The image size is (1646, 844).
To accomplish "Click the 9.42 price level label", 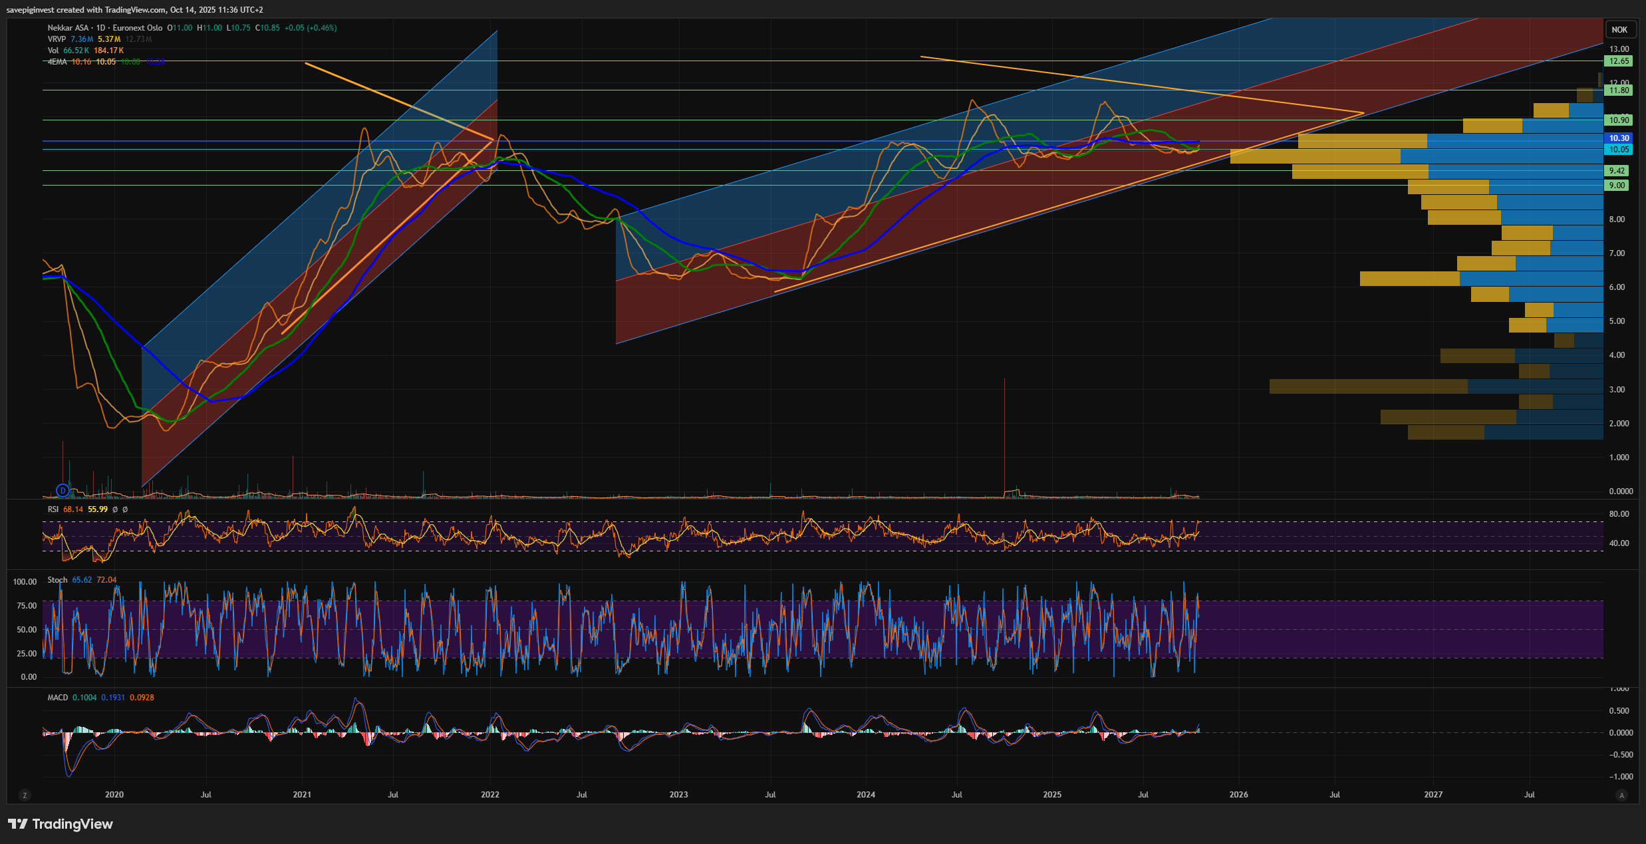I will [x=1617, y=171].
